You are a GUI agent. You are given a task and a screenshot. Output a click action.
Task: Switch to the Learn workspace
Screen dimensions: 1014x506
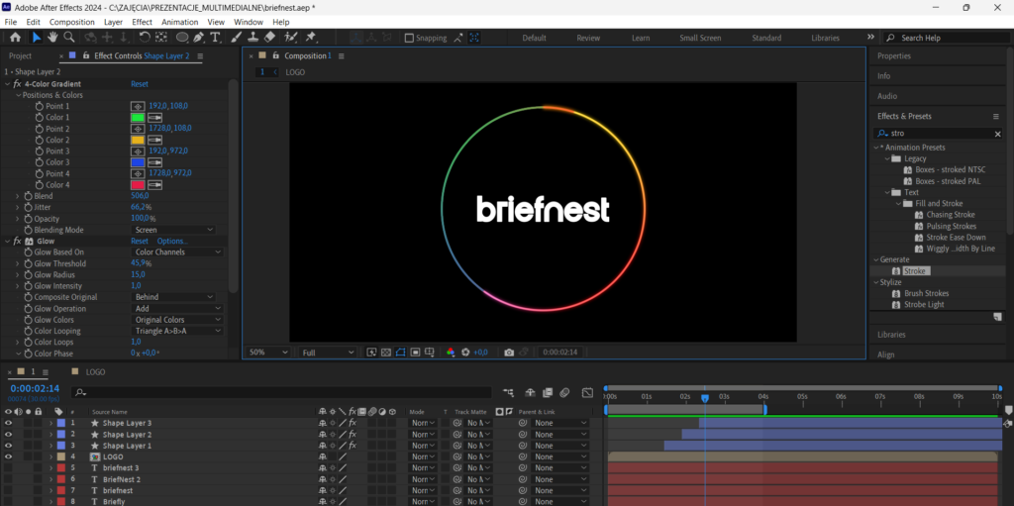[x=641, y=39]
